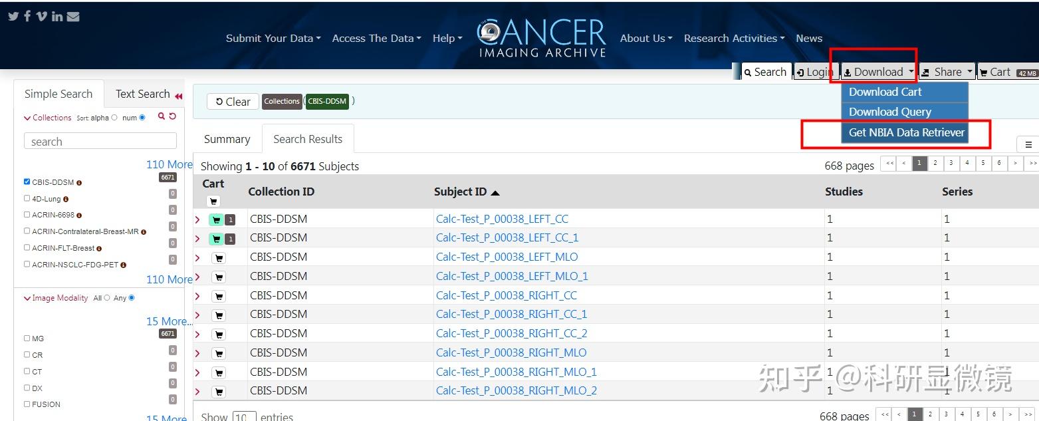Click the Clear button above results
Image resolution: width=1039 pixels, height=421 pixels.
(x=232, y=101)
